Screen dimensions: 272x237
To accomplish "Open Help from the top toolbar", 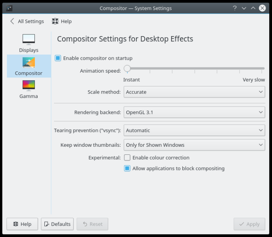I will (62, 21).
